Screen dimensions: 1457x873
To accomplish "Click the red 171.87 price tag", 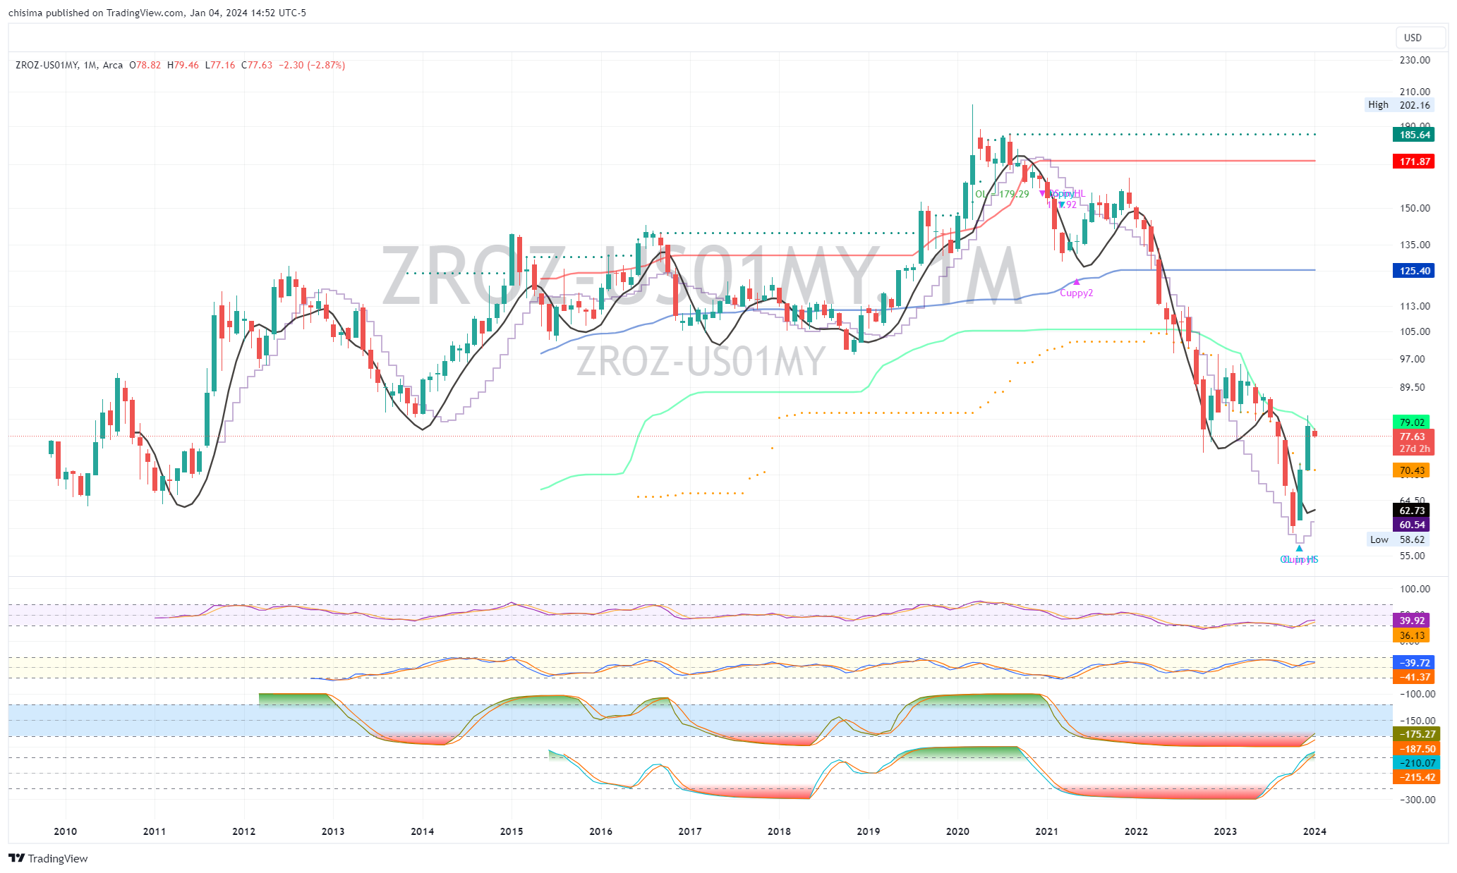I will (1414, 161).
